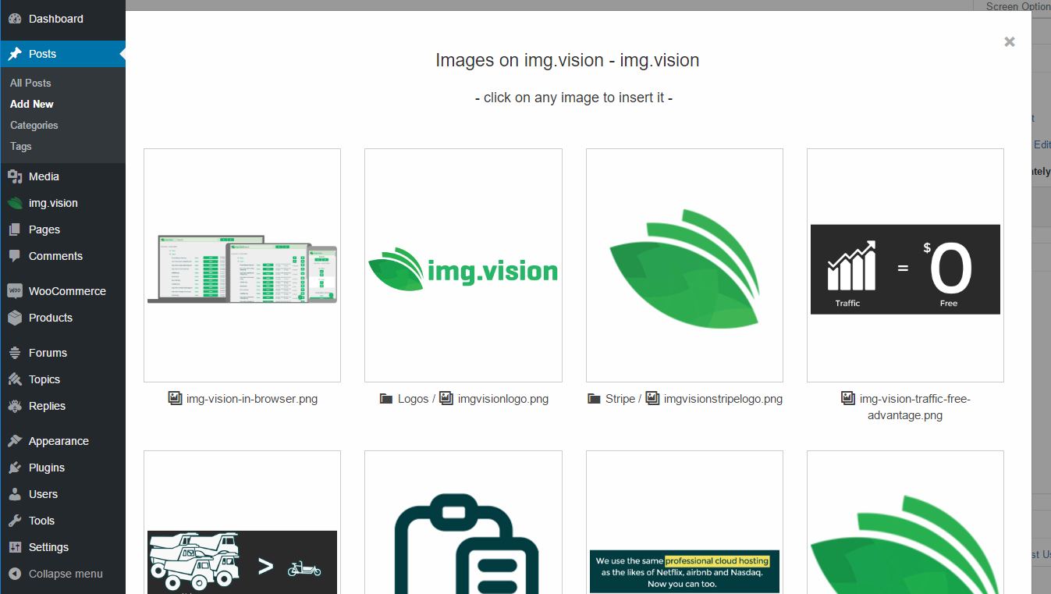This screenshot has width=1051, height=594.
Task: Click the Products box icon
Action: click(x=15, y=318)
